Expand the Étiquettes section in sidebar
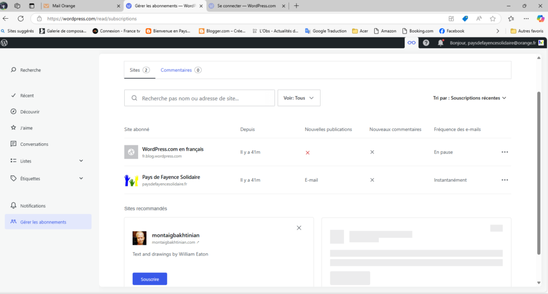The image size is (548, 294). pyautogui.click(x=81, y=179)
